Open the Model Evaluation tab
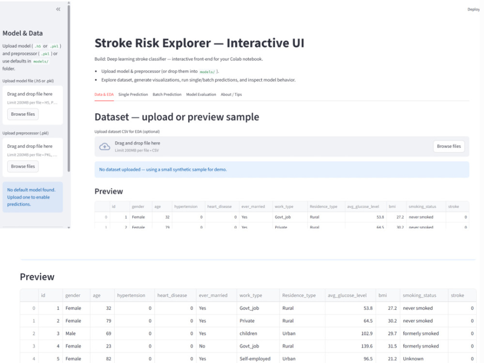Screen dimensions: 484x363 [x=201, y=94]
